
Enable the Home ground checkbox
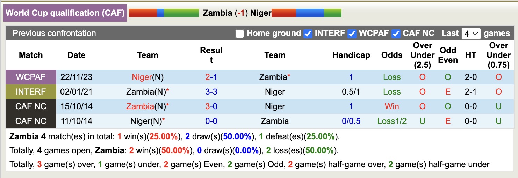pos(239,34)
